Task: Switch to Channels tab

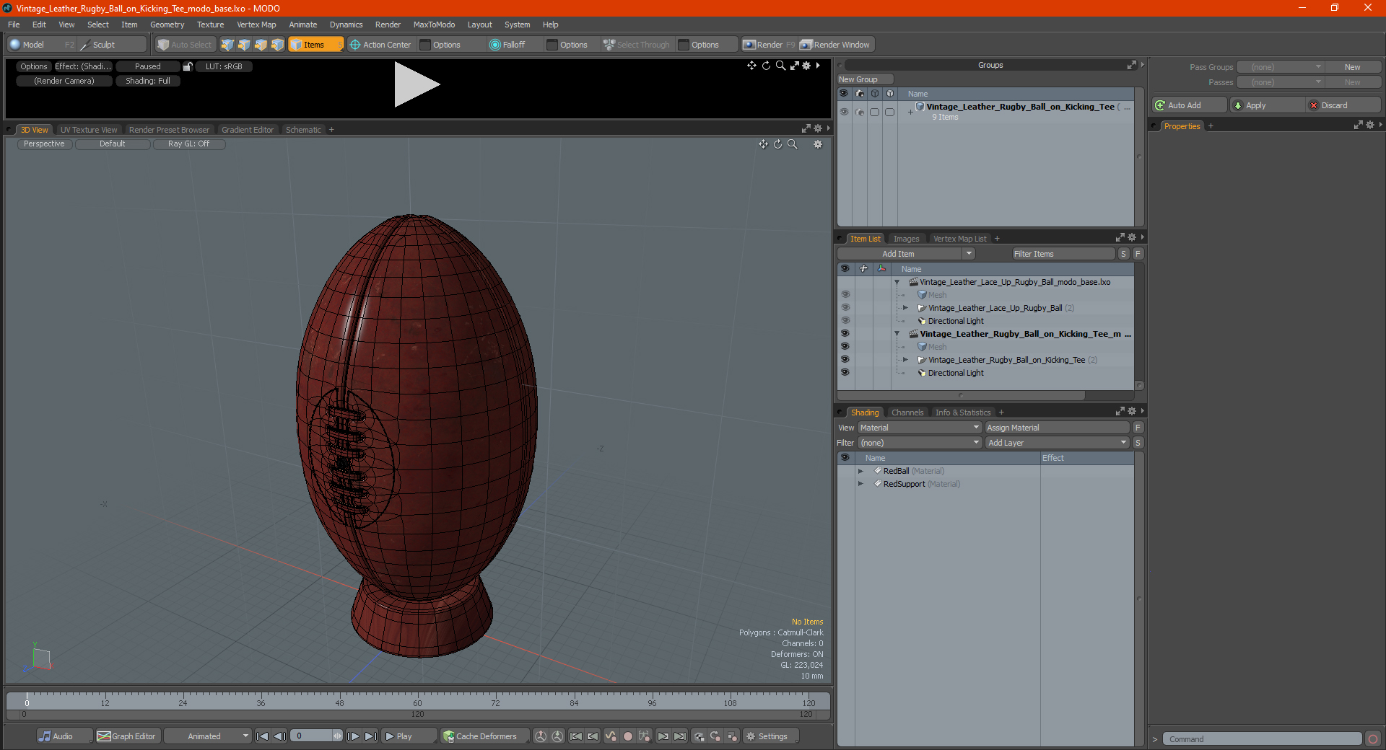Action: coord(907,412)
